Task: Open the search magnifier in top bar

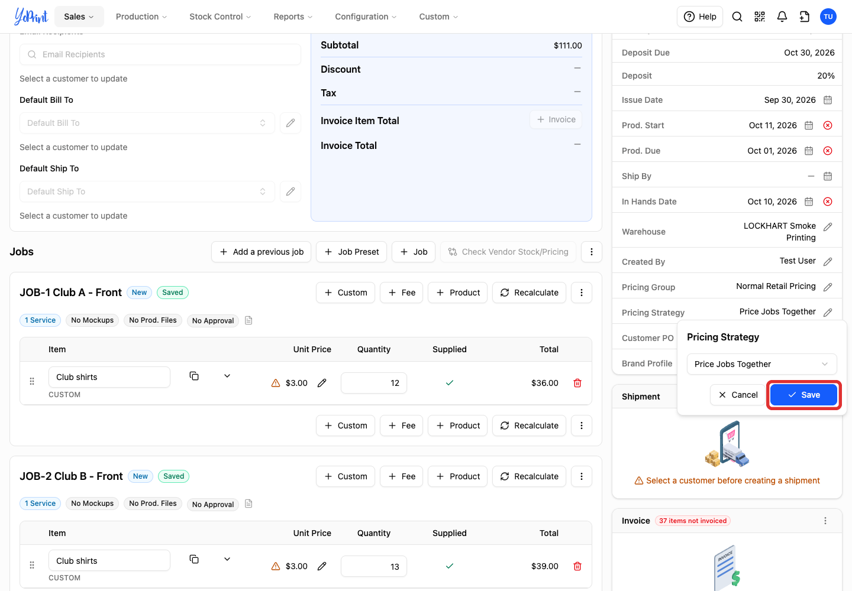Action: click(x=737, y=17)
